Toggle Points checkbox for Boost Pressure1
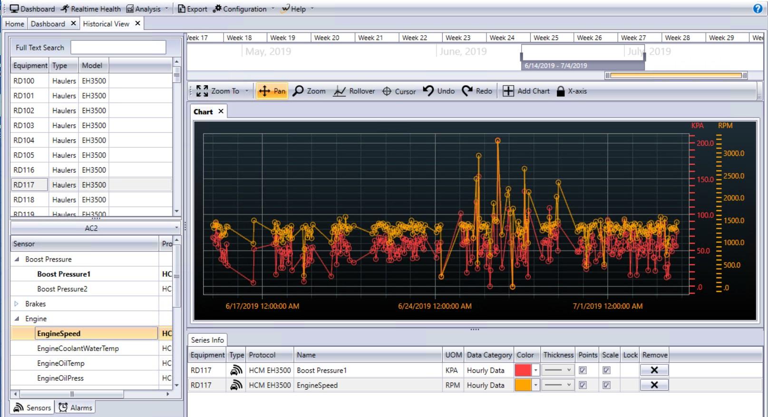768x417 pixels. 583,370
